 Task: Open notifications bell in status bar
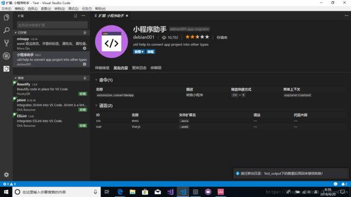(344, 184)
